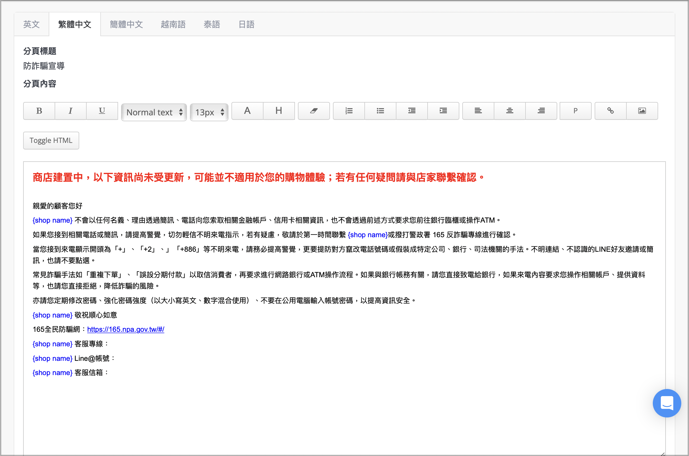689x456 pixels.
Task: Click the 分頁標題 section label
Action: coord(40,51)
